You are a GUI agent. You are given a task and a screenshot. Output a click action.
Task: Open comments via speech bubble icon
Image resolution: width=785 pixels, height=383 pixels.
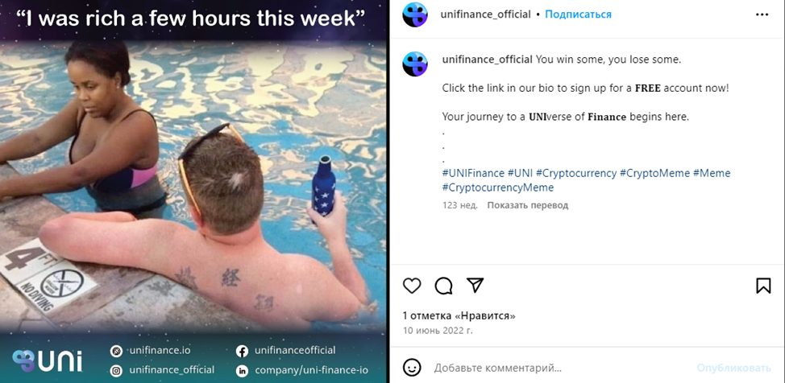[x=443, y=286]
